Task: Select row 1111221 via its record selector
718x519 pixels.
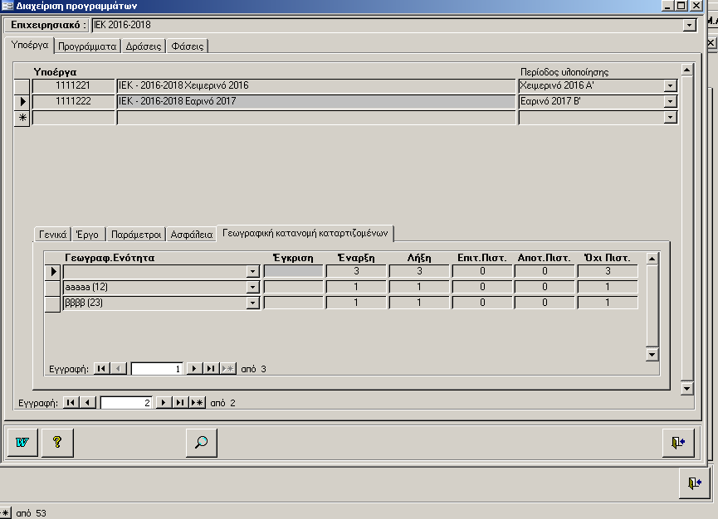Action: 22,85
